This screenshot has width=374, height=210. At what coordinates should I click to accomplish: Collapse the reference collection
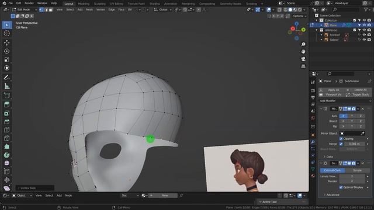[x=317, y=30]
